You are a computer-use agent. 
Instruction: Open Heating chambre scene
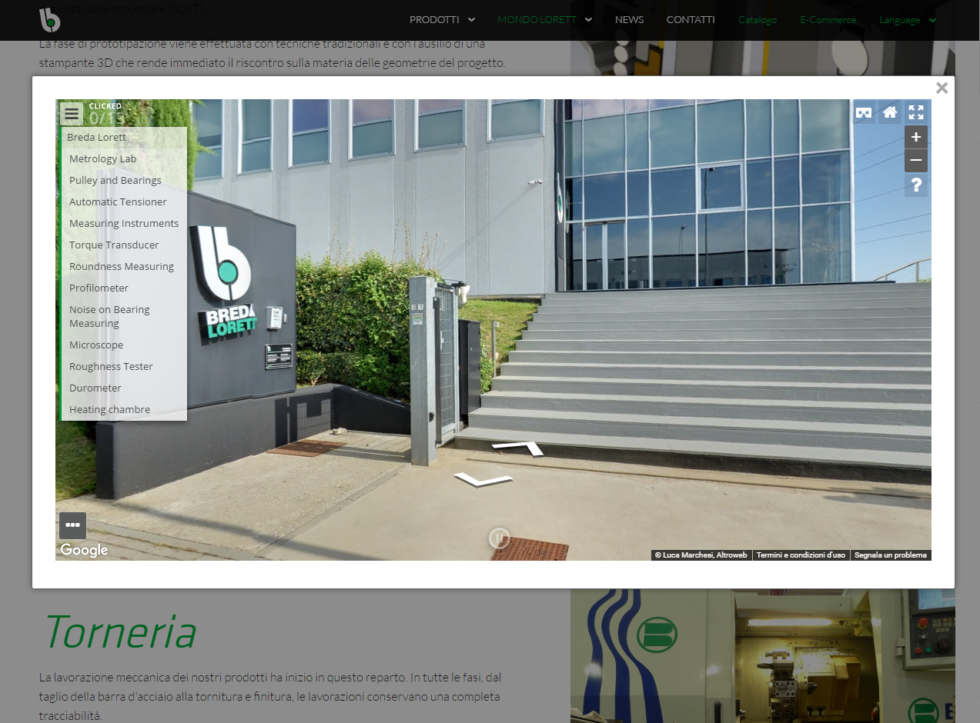124,410
